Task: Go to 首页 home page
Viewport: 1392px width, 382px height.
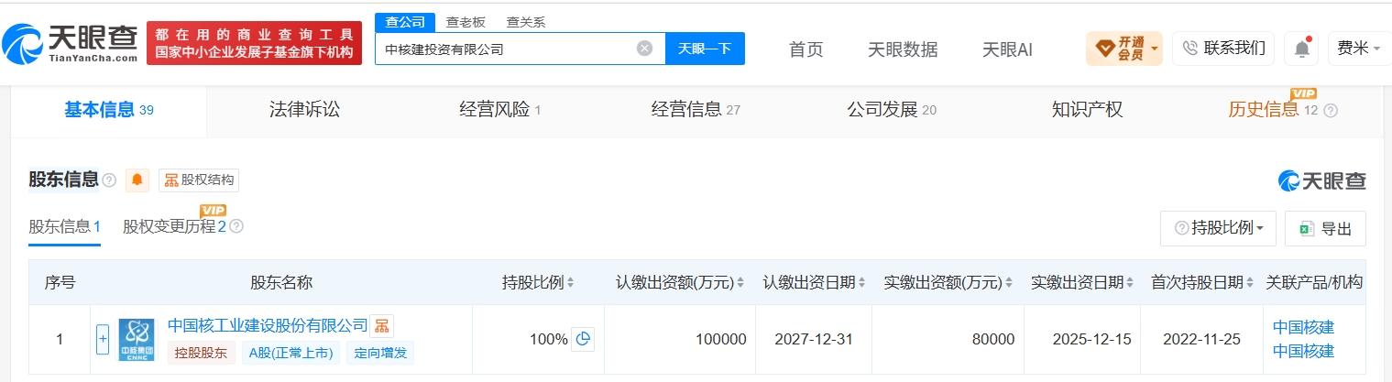Action: tap(806, 49)
